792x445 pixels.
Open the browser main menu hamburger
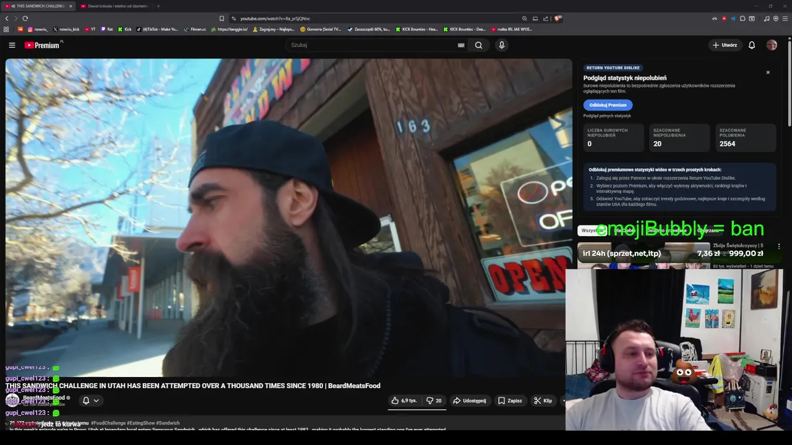785,19
